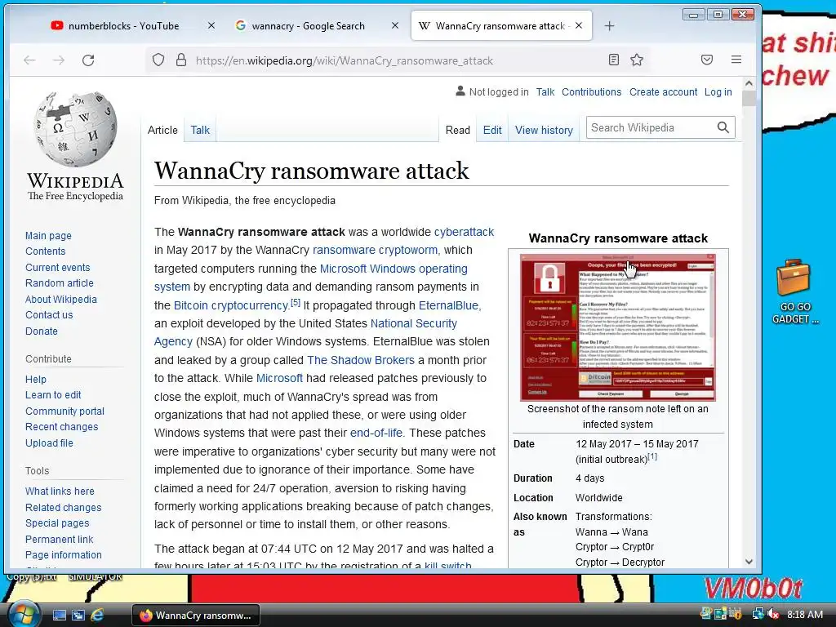Open the ransom note screenshot thumbnail
Image resolution: width=836 pixels, height=627 pixels.
tap(618, 327)
